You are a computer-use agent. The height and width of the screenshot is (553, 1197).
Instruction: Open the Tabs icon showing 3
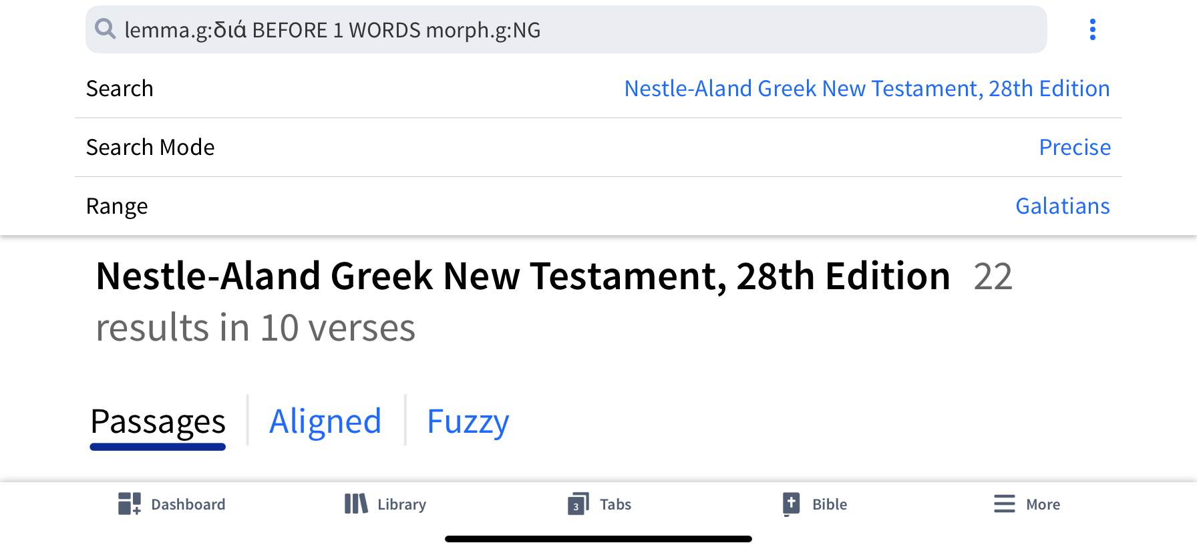(578, 504)
